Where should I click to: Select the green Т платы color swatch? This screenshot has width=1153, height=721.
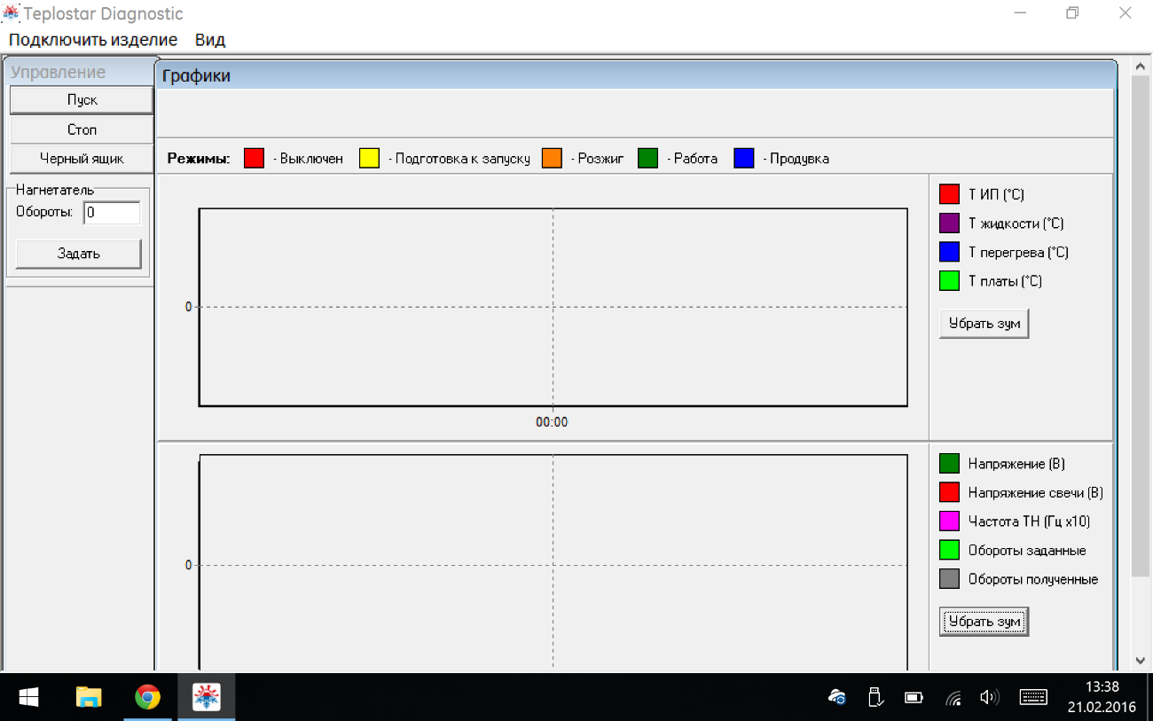pyautogui.click(x=950, y=281)
